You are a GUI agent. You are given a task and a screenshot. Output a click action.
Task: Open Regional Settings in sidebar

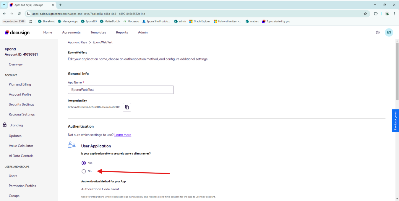pos(22,115)
